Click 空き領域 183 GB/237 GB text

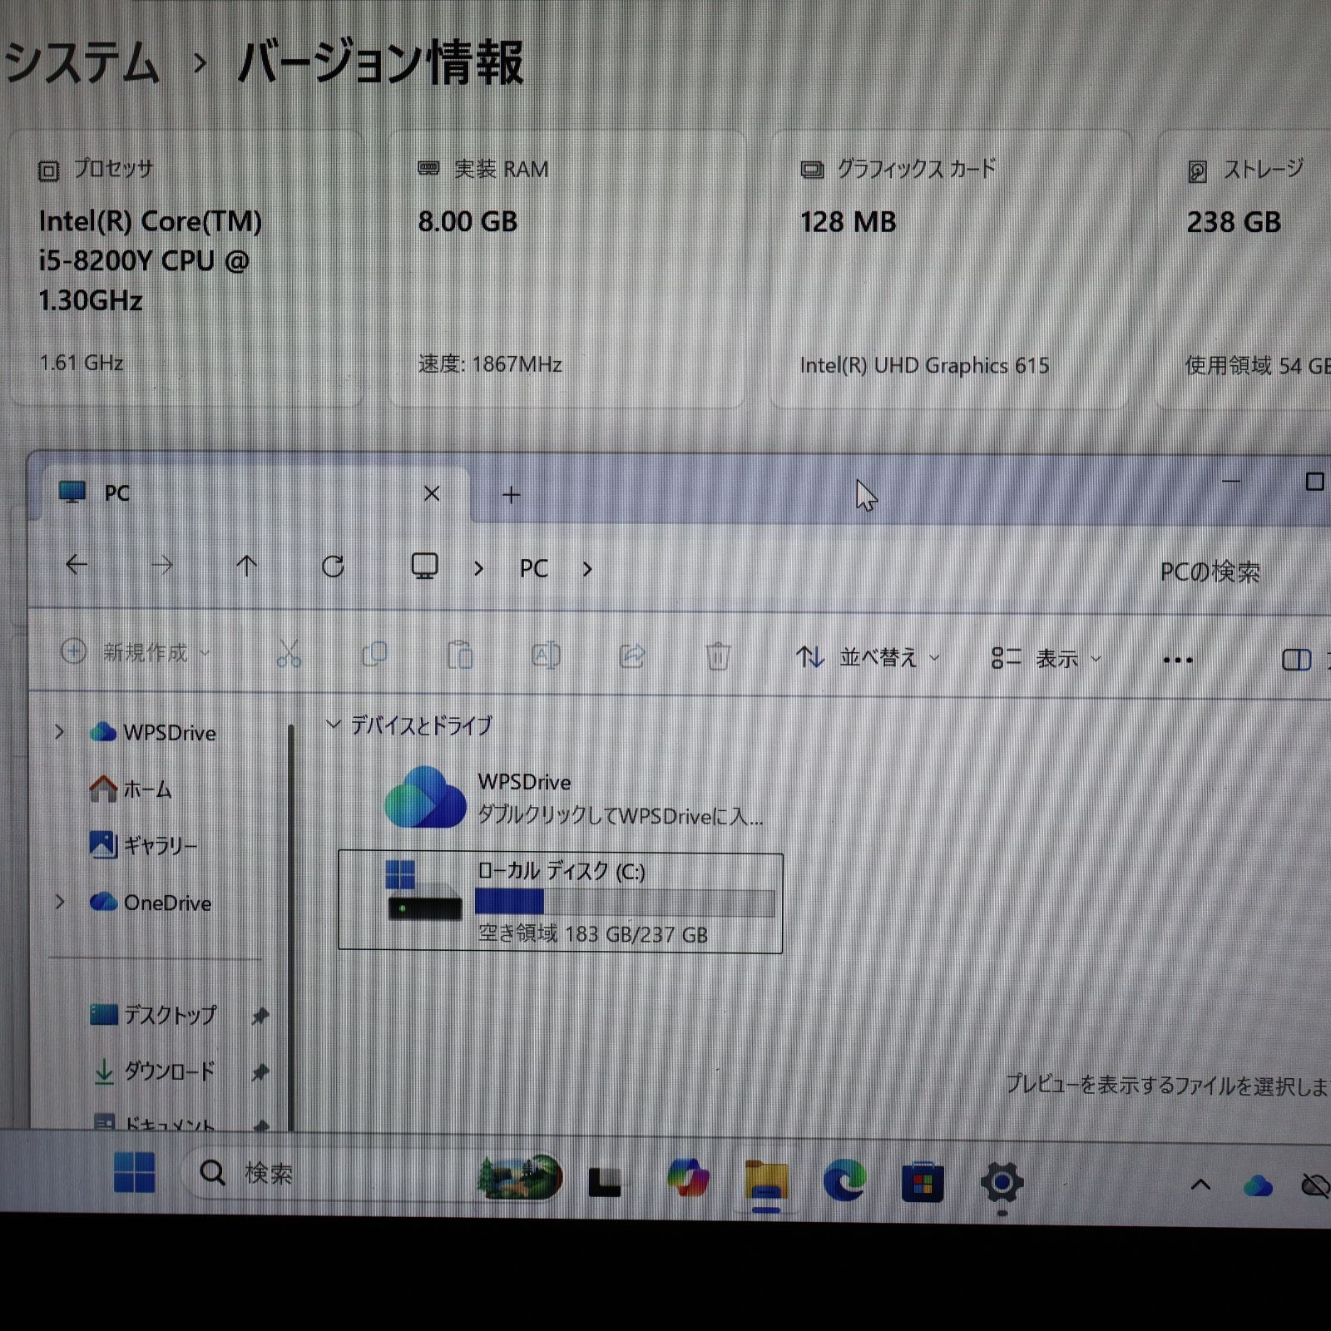(x=592, y=934)
